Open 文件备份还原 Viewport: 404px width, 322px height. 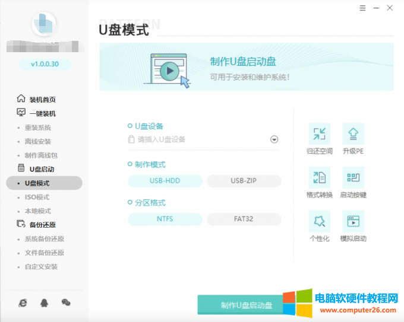point(45,253)
